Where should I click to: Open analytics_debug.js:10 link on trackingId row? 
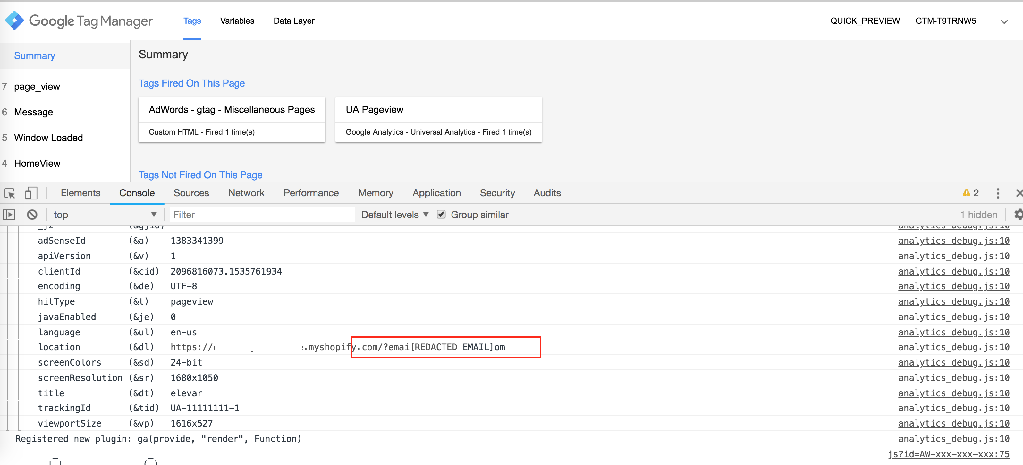tap(954, 408)
